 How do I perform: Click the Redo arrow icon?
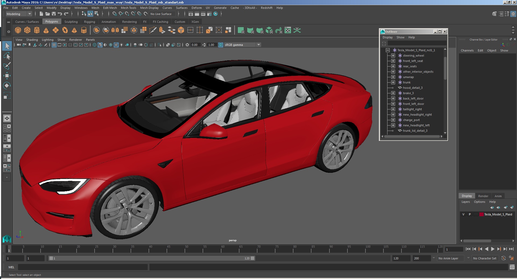(66, 14)
